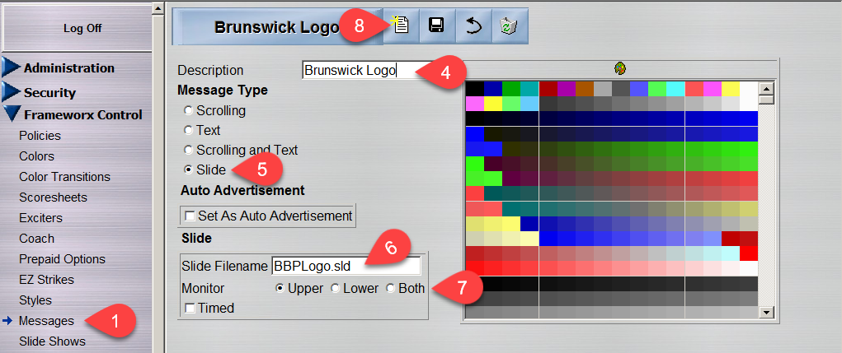Click into the Slide Filename field
This screenshot has height=353, width=842.
pyautogui.click(x=346, y=266)
